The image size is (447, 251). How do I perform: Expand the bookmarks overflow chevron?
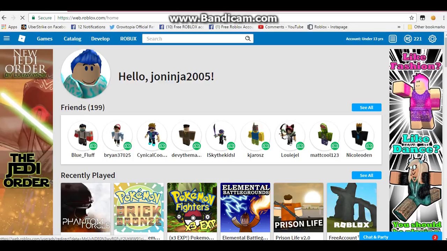399,27
